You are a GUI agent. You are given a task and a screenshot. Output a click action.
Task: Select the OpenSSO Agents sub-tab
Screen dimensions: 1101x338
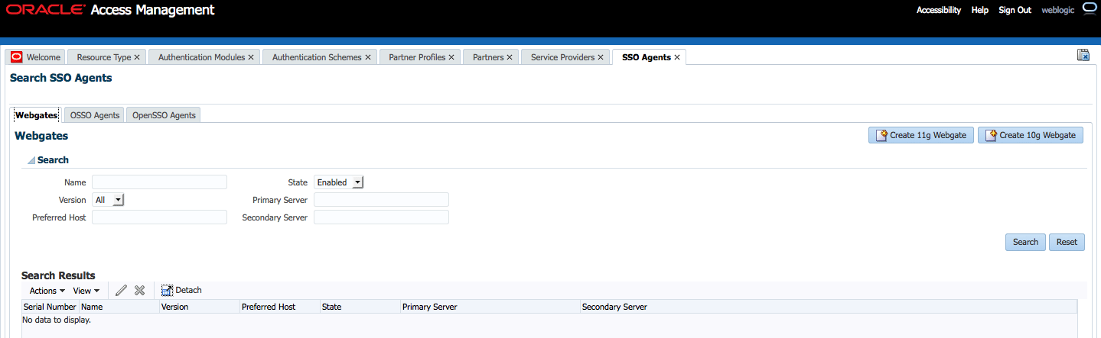tap(164, 115)
